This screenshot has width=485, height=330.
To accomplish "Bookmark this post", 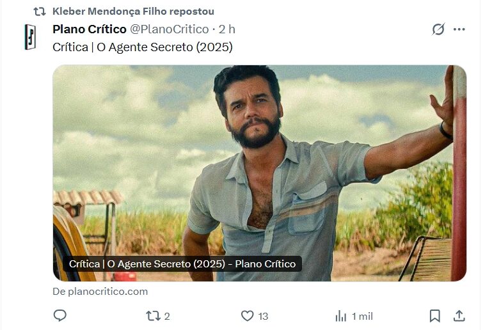I will [x=434, y=315].
